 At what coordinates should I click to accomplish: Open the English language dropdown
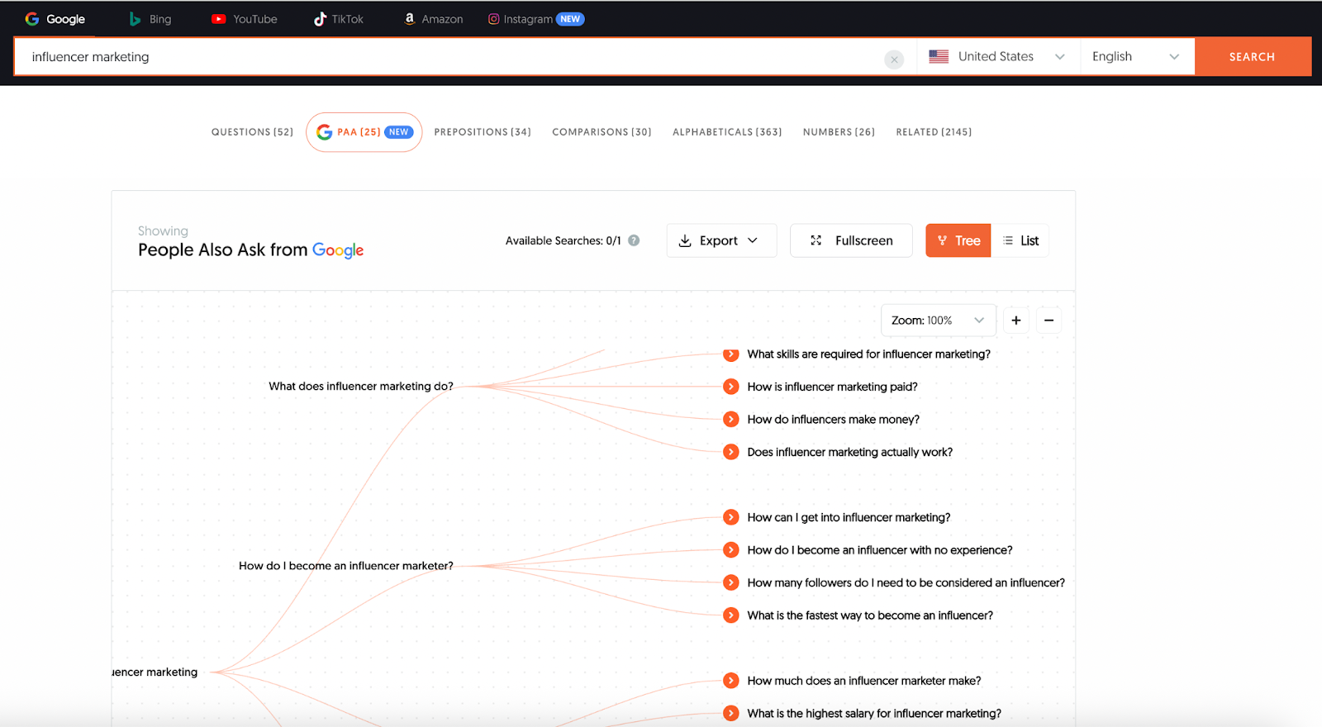(x=1136, y=57)
